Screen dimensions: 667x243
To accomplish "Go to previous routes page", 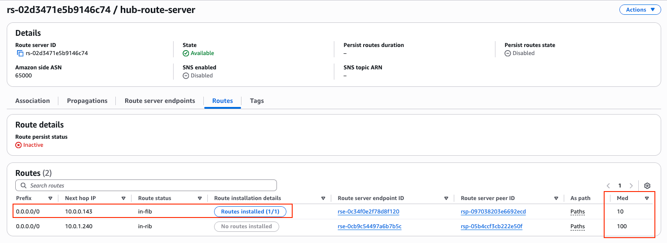I will pyautogui.click(x=608, y=186).
